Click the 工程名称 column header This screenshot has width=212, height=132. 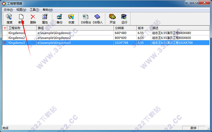(x=22, y=28)
